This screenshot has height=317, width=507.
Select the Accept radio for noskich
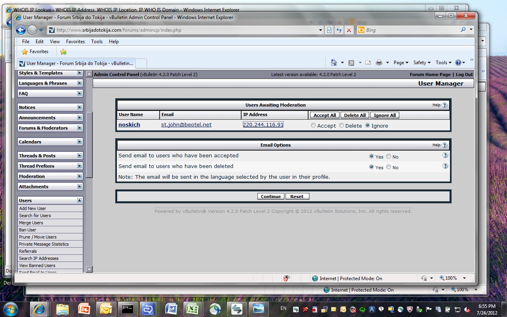pyautogui.click(x=313, y=125)
